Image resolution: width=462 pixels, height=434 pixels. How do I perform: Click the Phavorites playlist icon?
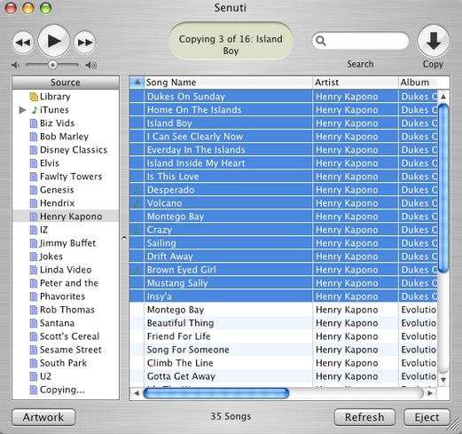(34, 296)
